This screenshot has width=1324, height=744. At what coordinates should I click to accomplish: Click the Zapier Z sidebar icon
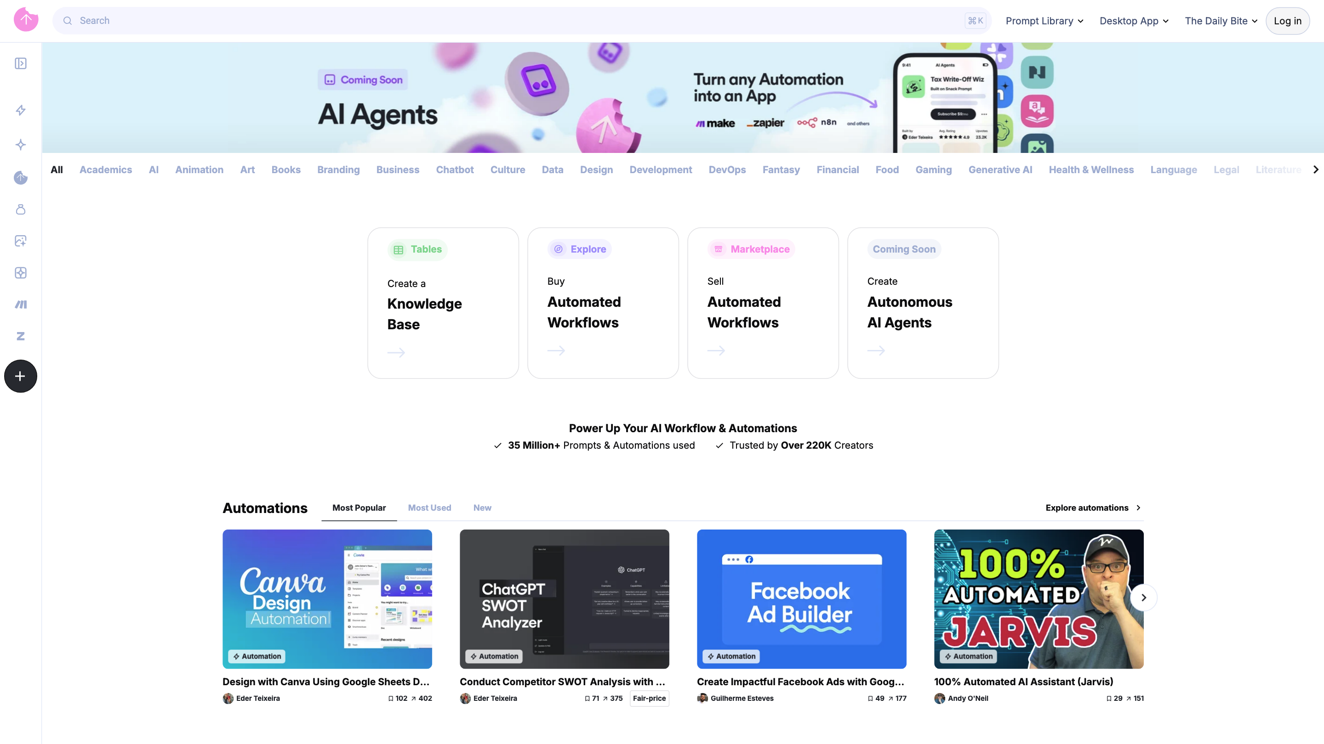(x=21, y=336)
